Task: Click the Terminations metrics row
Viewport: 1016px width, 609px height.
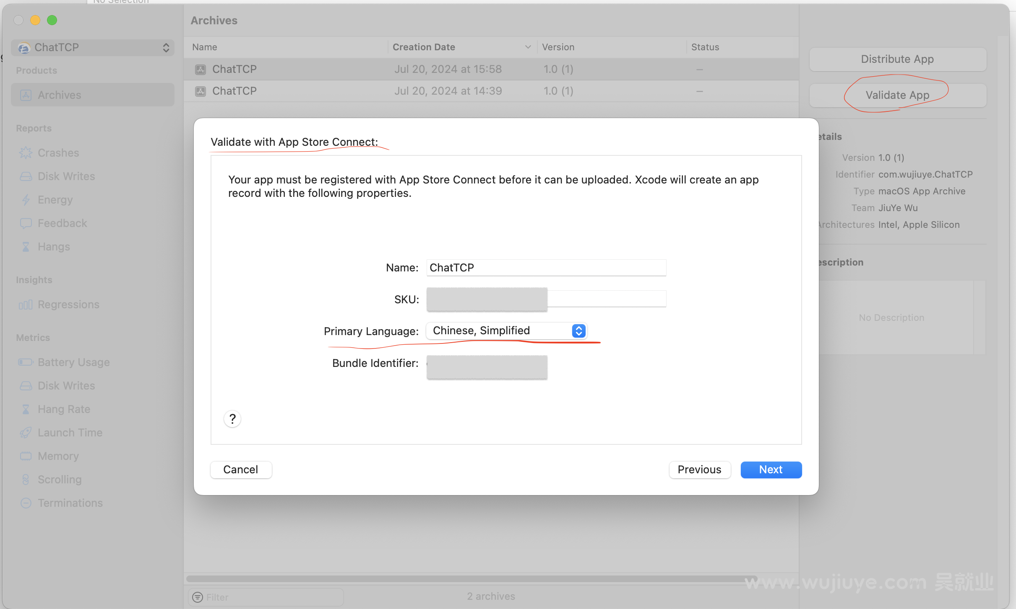Action: (93, 503)
